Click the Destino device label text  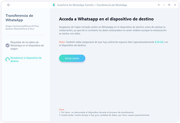20,29
